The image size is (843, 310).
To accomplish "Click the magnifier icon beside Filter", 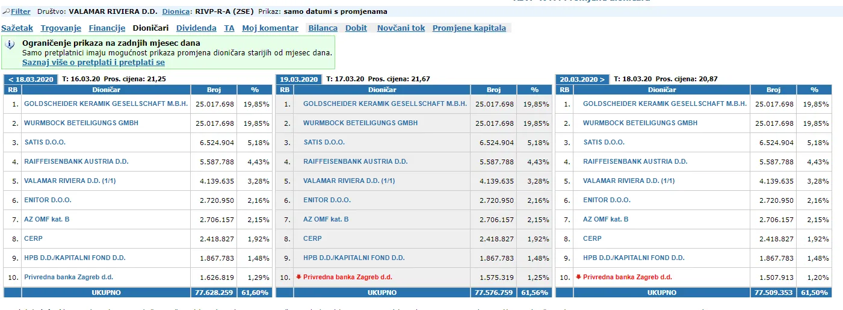I will [6, 11].
